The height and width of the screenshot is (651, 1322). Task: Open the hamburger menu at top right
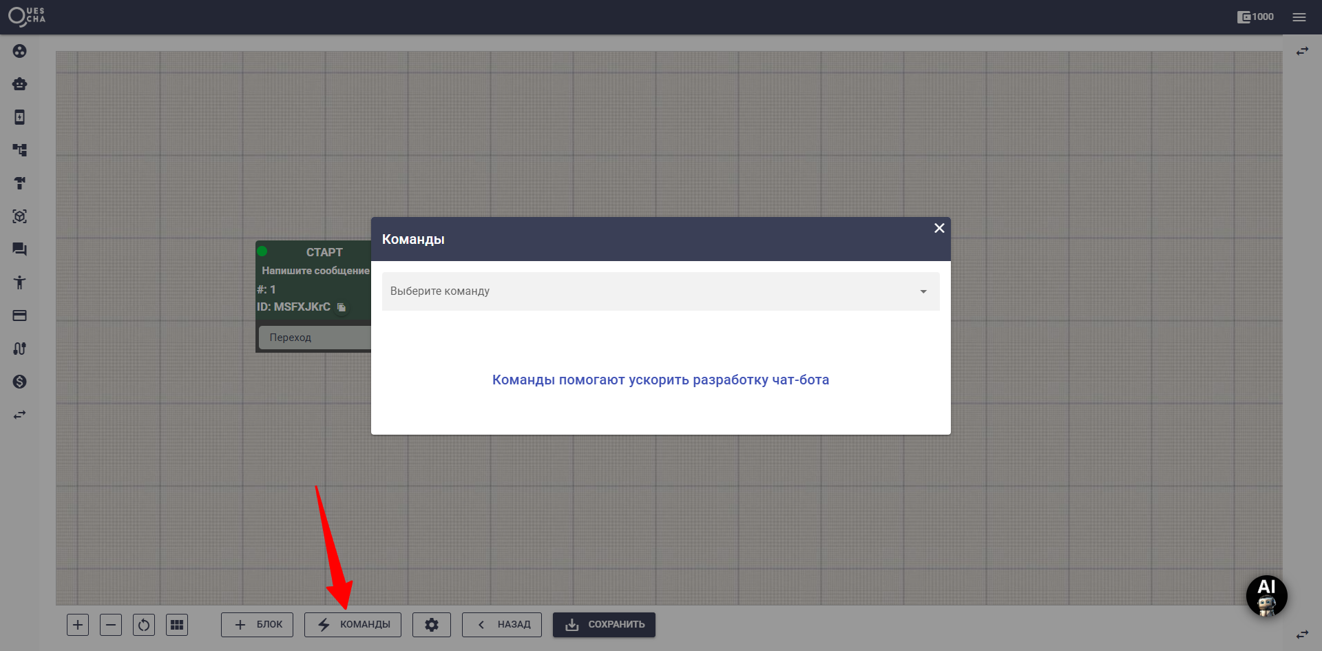pos(1299,17)
